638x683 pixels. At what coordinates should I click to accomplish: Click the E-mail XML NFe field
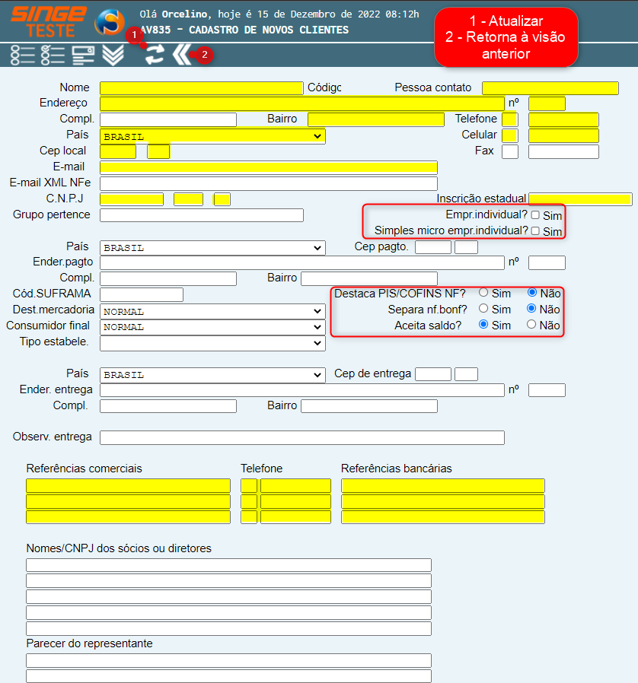268,183
